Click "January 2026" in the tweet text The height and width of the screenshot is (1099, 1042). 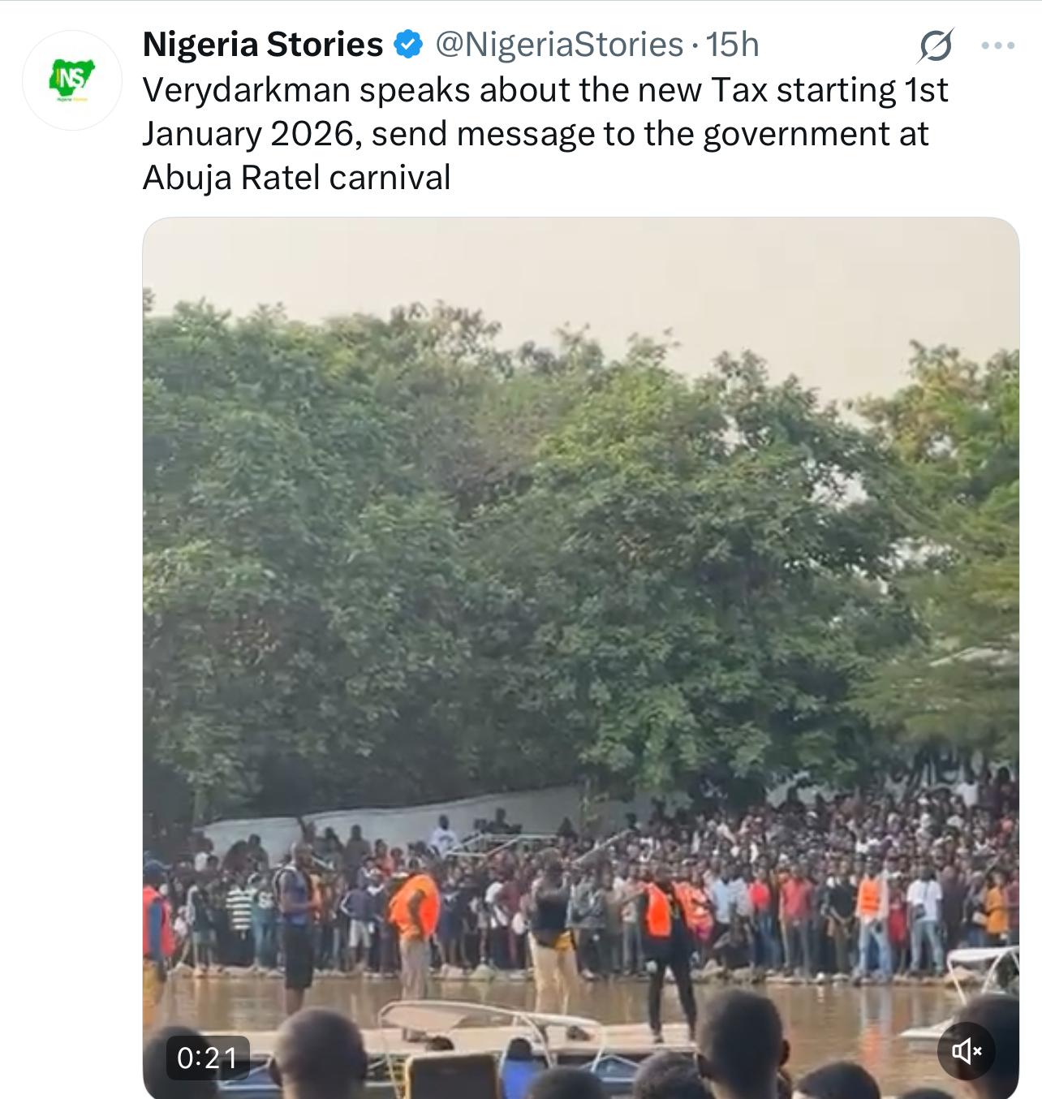(246, 134)
